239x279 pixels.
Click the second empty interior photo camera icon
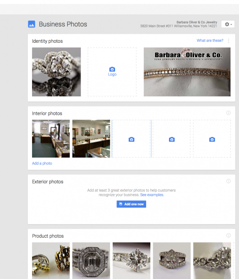tap(172, 139)
